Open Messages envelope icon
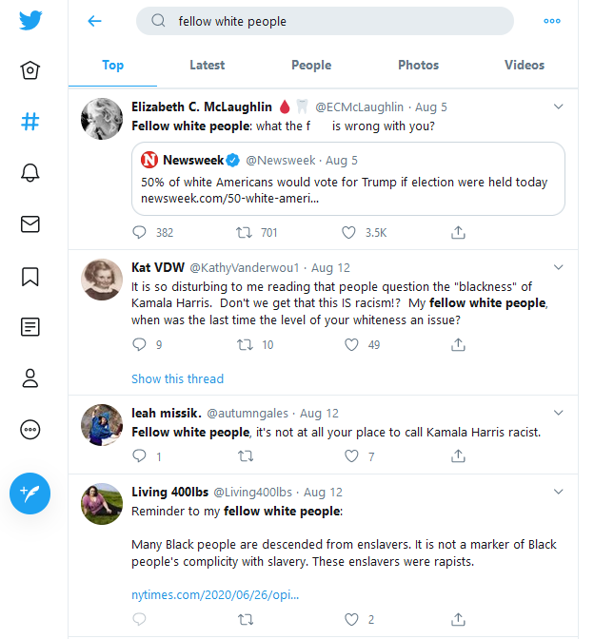 point(30,224)
